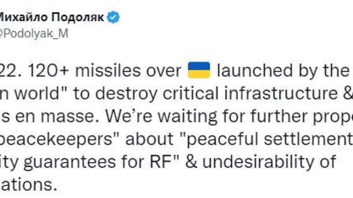Select the phrase "to destroy critical infrastructure"

tap(205, 93)
